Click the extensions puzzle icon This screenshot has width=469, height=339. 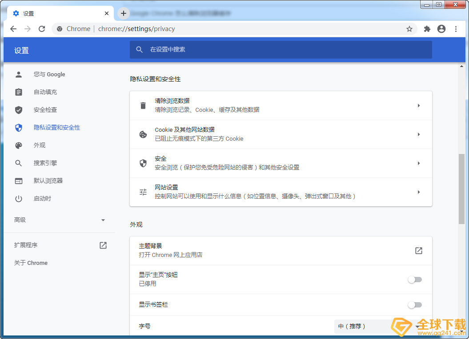click(x=426, y=28)
